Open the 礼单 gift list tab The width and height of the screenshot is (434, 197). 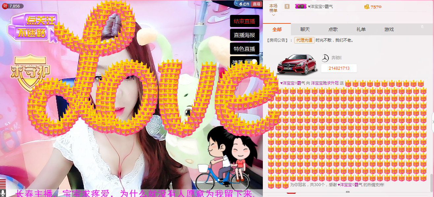click(x=361, y=29)
